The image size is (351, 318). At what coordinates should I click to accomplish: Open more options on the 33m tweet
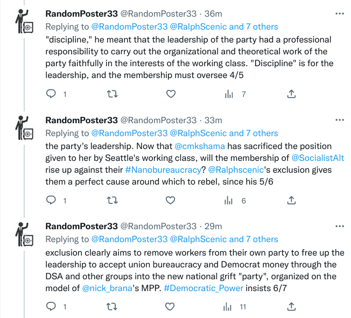click(x=339, y=120)
